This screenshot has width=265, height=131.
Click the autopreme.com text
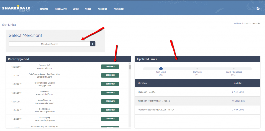45,77
